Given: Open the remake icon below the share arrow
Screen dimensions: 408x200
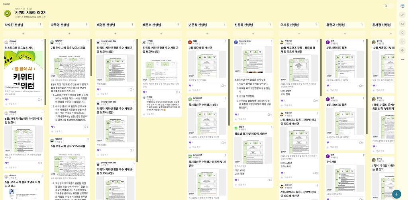Looking at the screenshot, I should pos(402,24).
